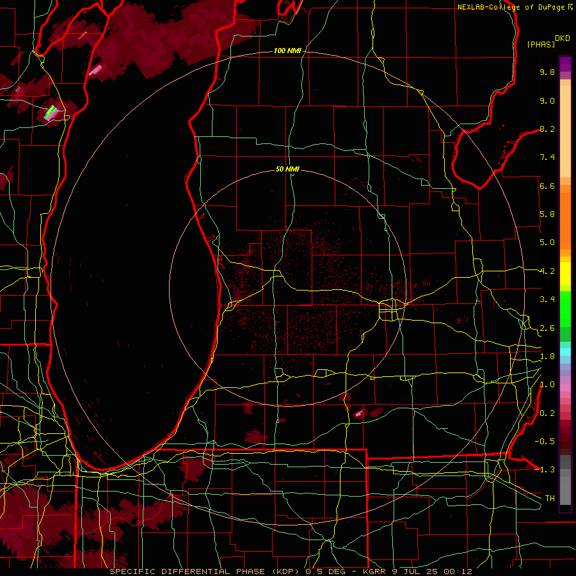Select the 3.4 value on the scale
This screenshot has height=576, width=576.
click(547, 300)
